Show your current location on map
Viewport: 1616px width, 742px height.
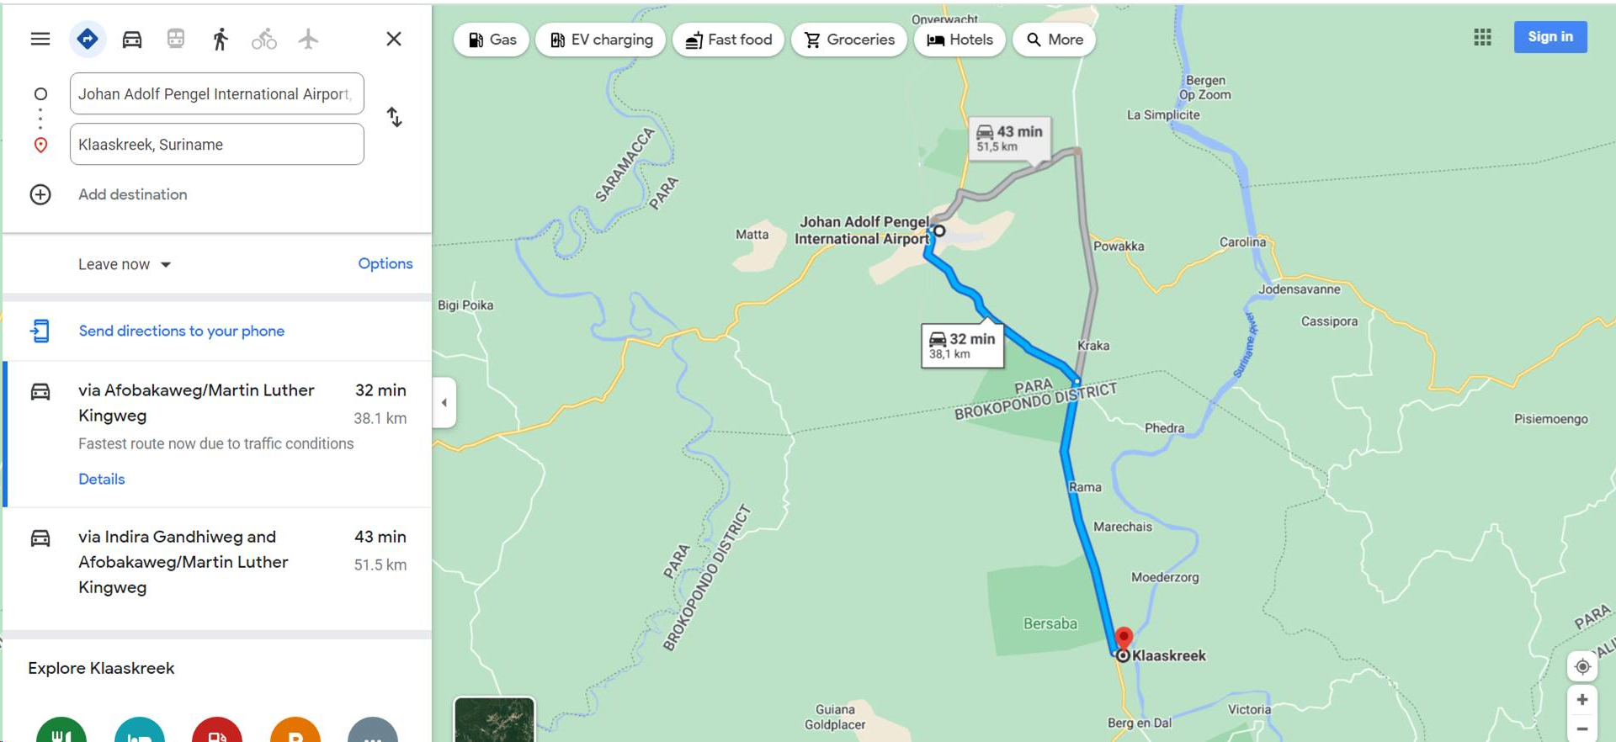click(1582, 666)
